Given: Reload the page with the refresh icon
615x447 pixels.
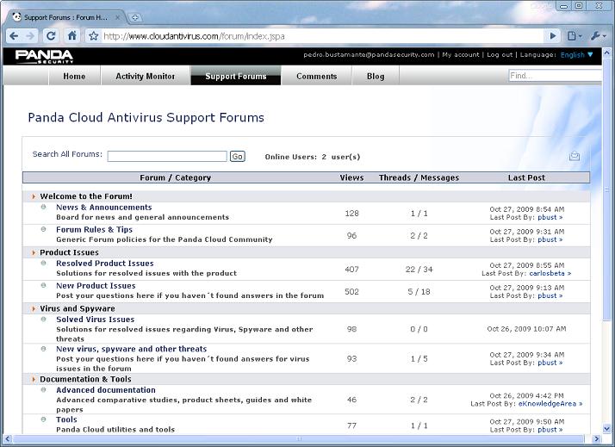Looking at the screenshot, I should pyautogui.click(x=51, y=36).
